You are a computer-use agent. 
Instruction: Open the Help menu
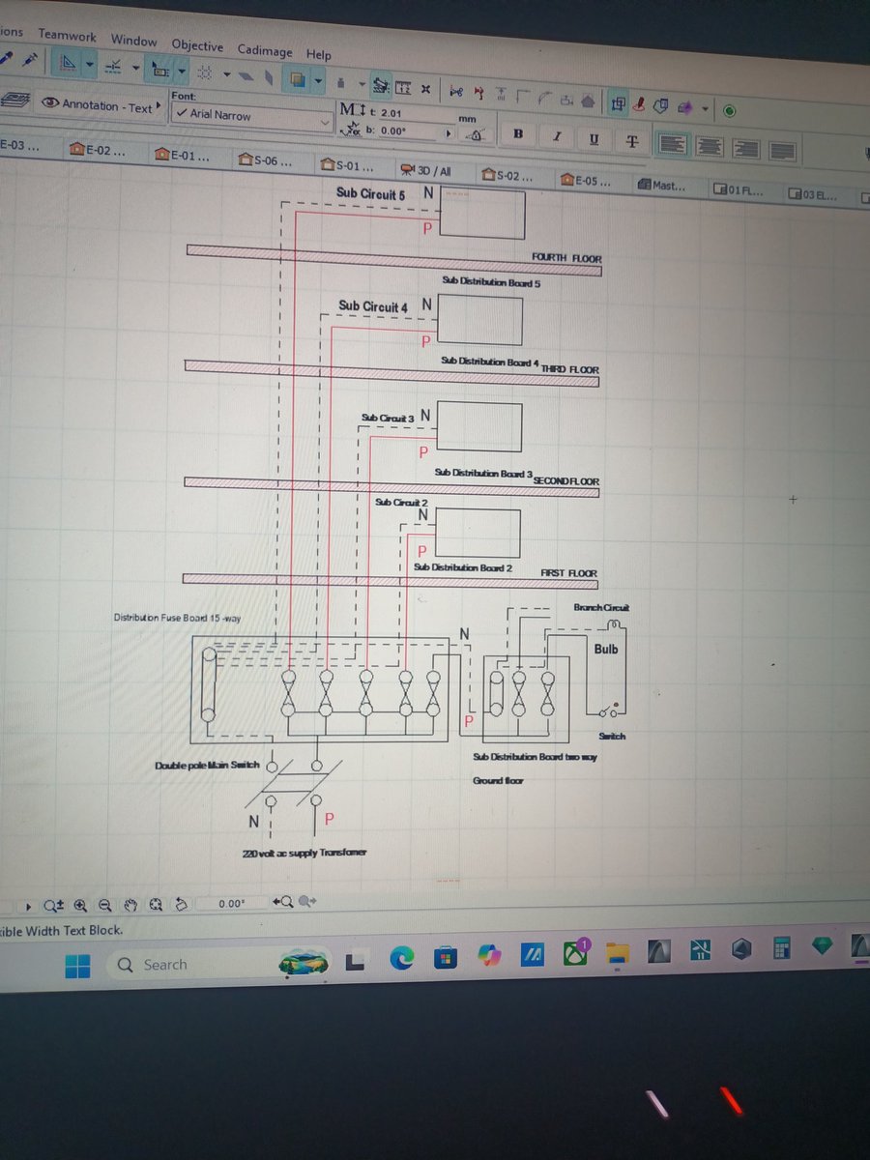(x=318, y=54)
